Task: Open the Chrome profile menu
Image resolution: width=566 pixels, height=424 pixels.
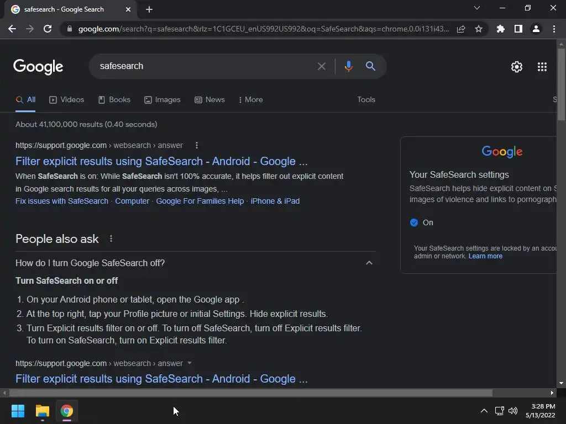Action: click(x=536, y=29)
